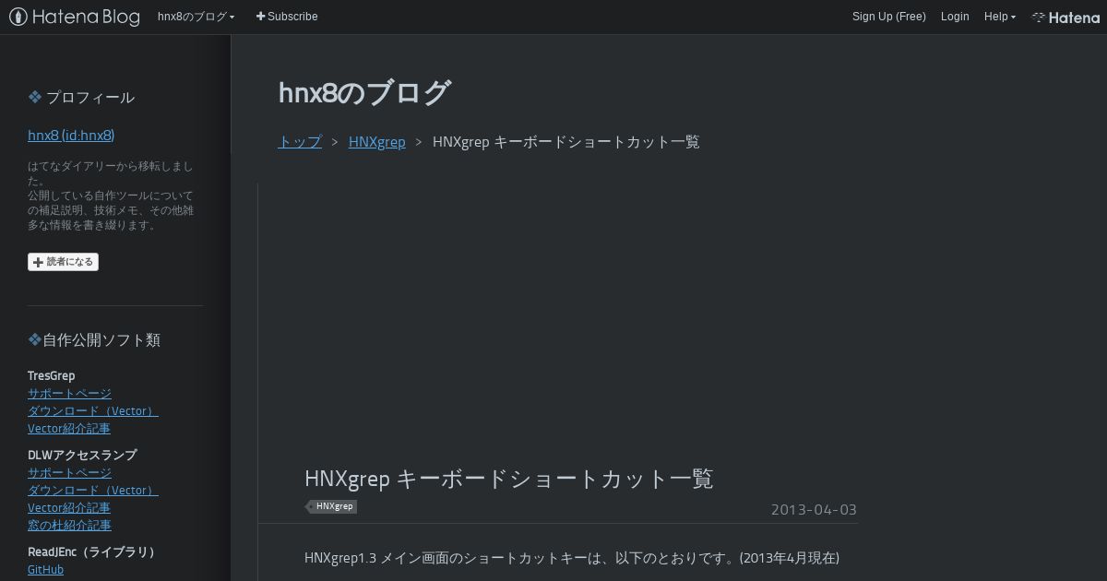This screenshot has height=581, width=1107.
Task: Open the hnx8のブログ dropdown menu
Action: click(196, 17)
